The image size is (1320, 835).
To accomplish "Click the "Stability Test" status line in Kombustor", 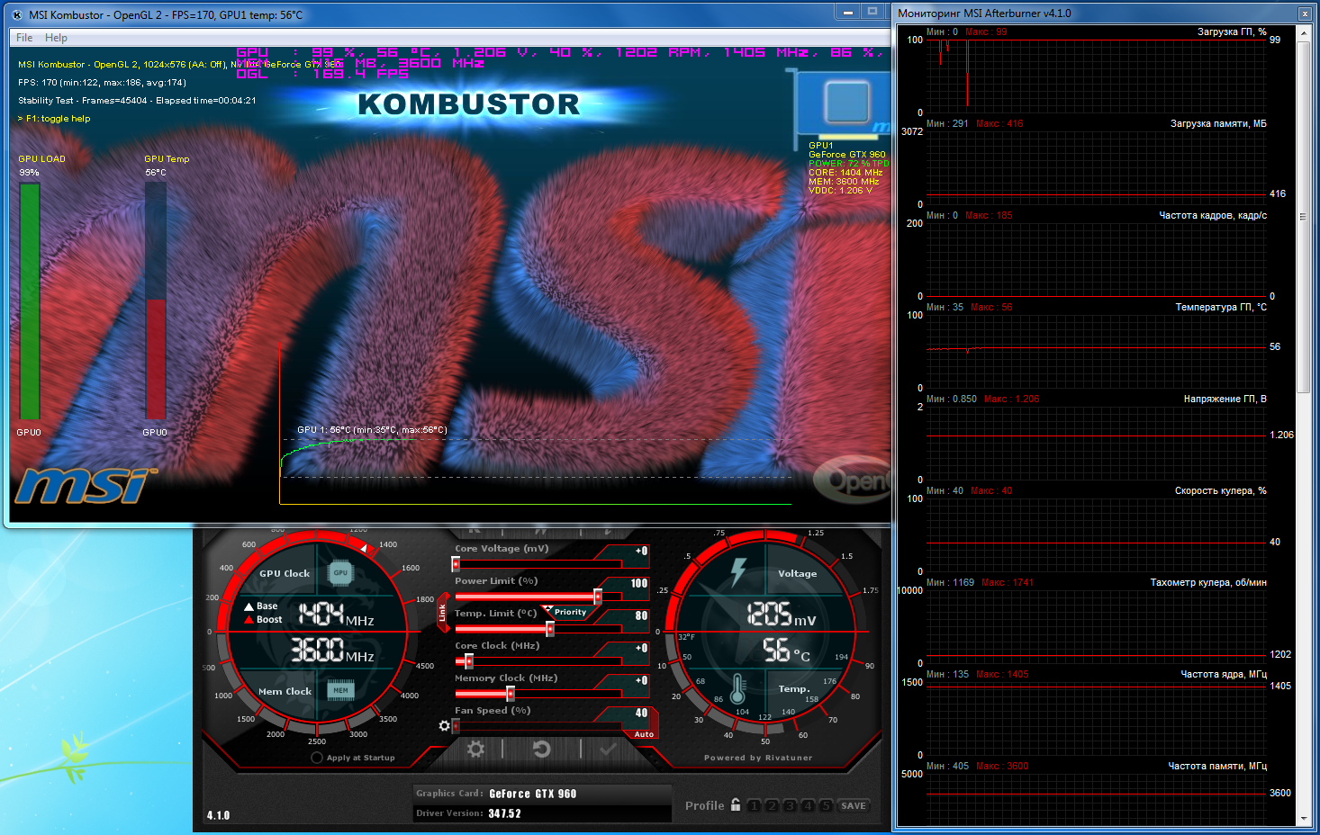I will pos(137,101).
